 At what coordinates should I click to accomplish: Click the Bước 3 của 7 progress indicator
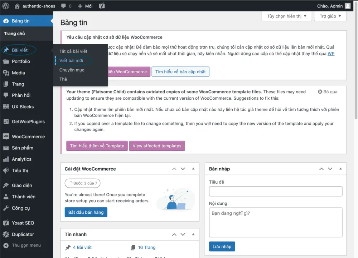click(82, 183)
